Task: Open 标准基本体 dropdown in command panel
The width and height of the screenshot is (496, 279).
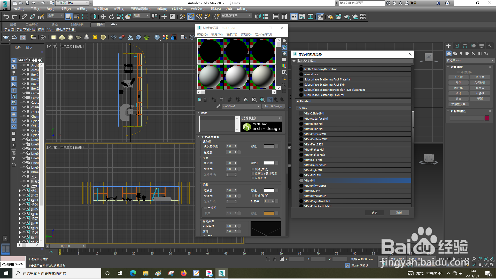Action: (x=470, y=61)
